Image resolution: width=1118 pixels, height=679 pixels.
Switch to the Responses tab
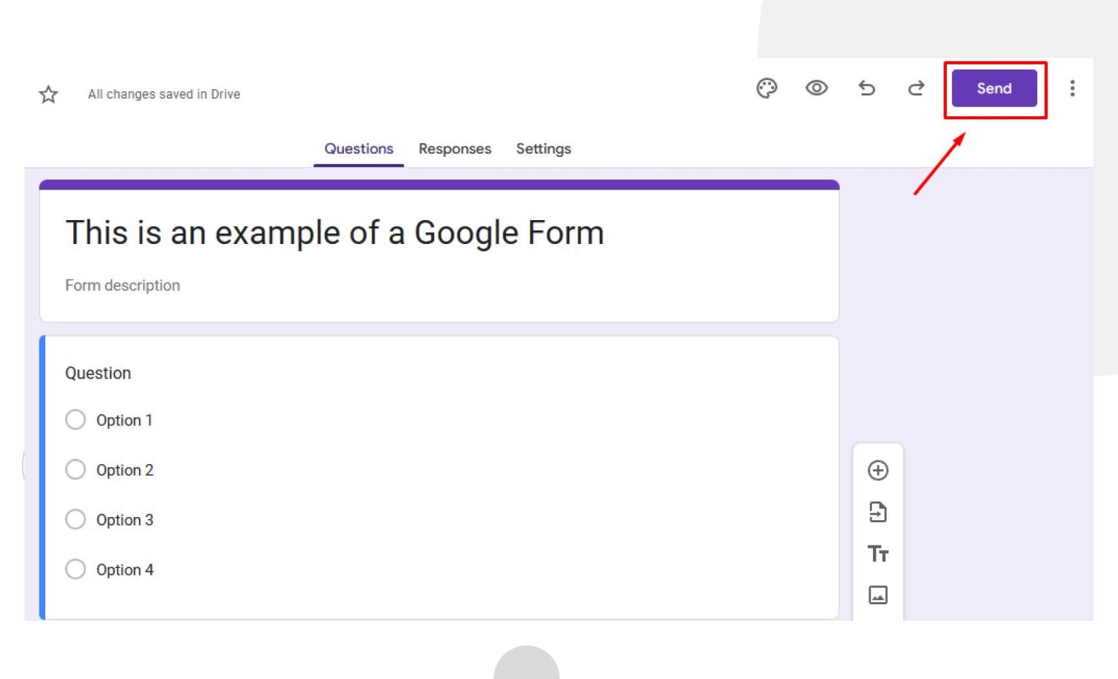pos(454,149)
